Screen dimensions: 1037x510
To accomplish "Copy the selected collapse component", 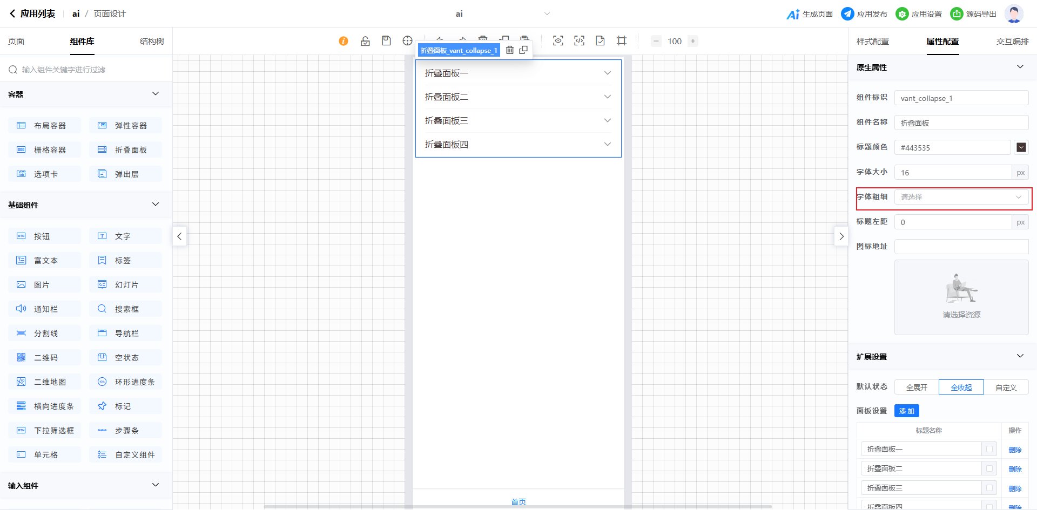I will click(523, 50).
